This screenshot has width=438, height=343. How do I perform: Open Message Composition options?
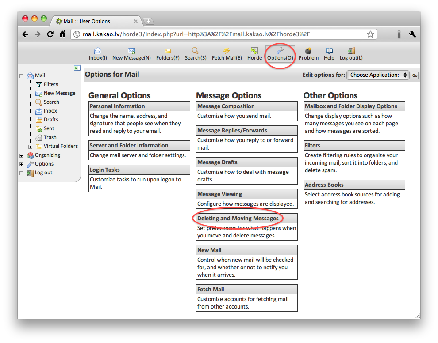tap(226, 106)
